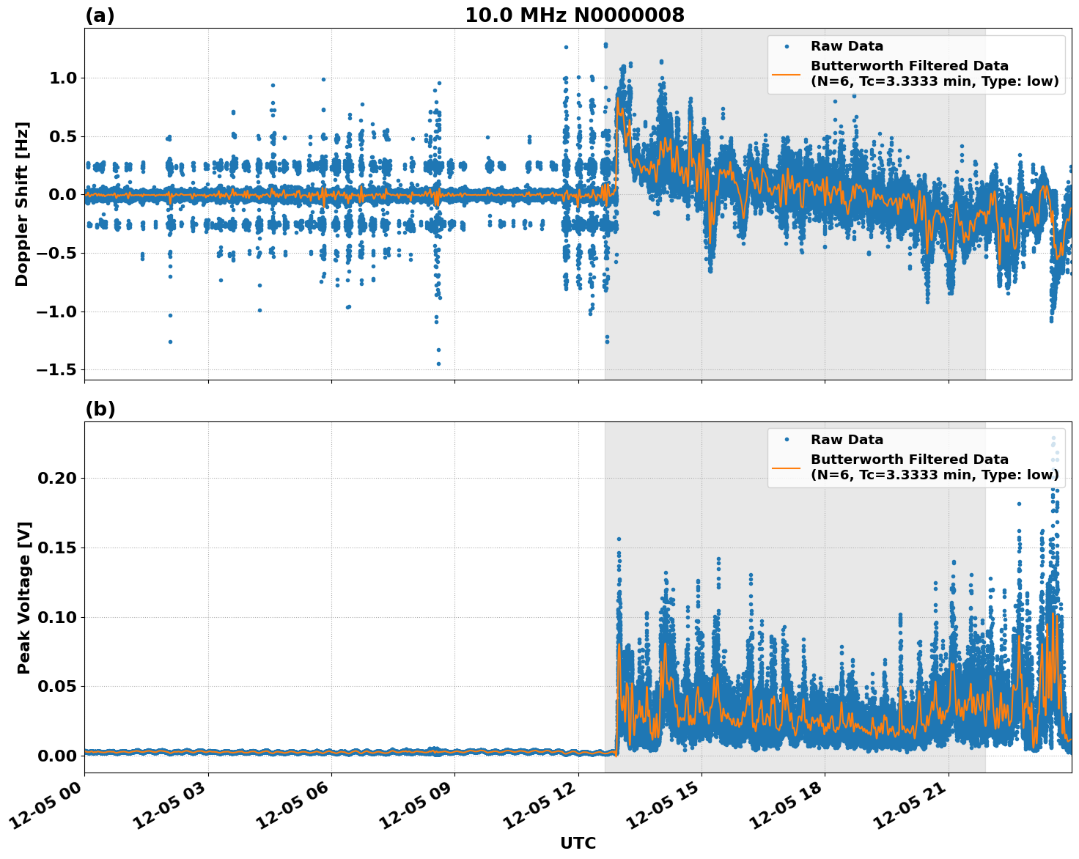Click the panel label (b)

click(101, 409)
